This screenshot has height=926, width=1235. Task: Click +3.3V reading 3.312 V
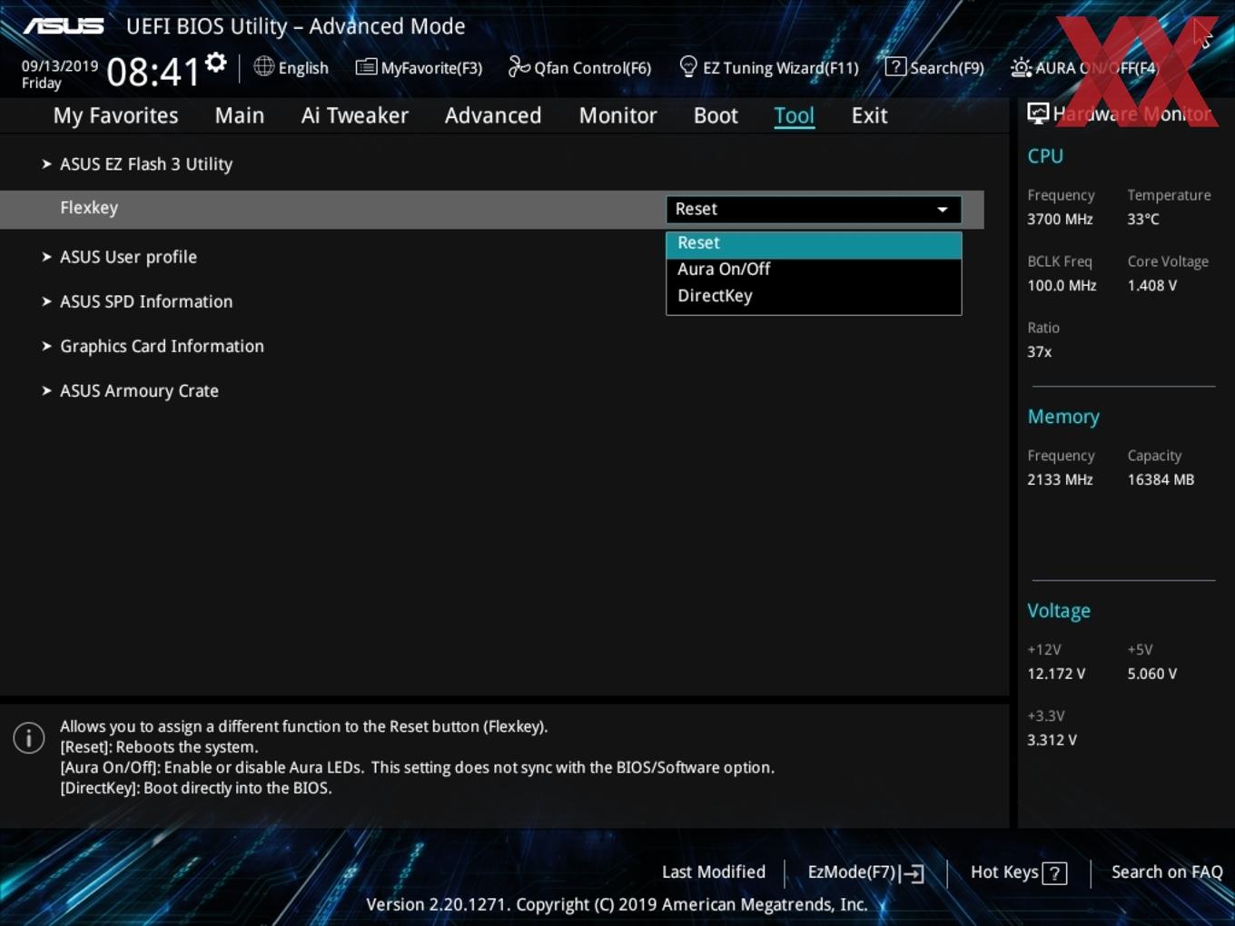pos(1052,741)
